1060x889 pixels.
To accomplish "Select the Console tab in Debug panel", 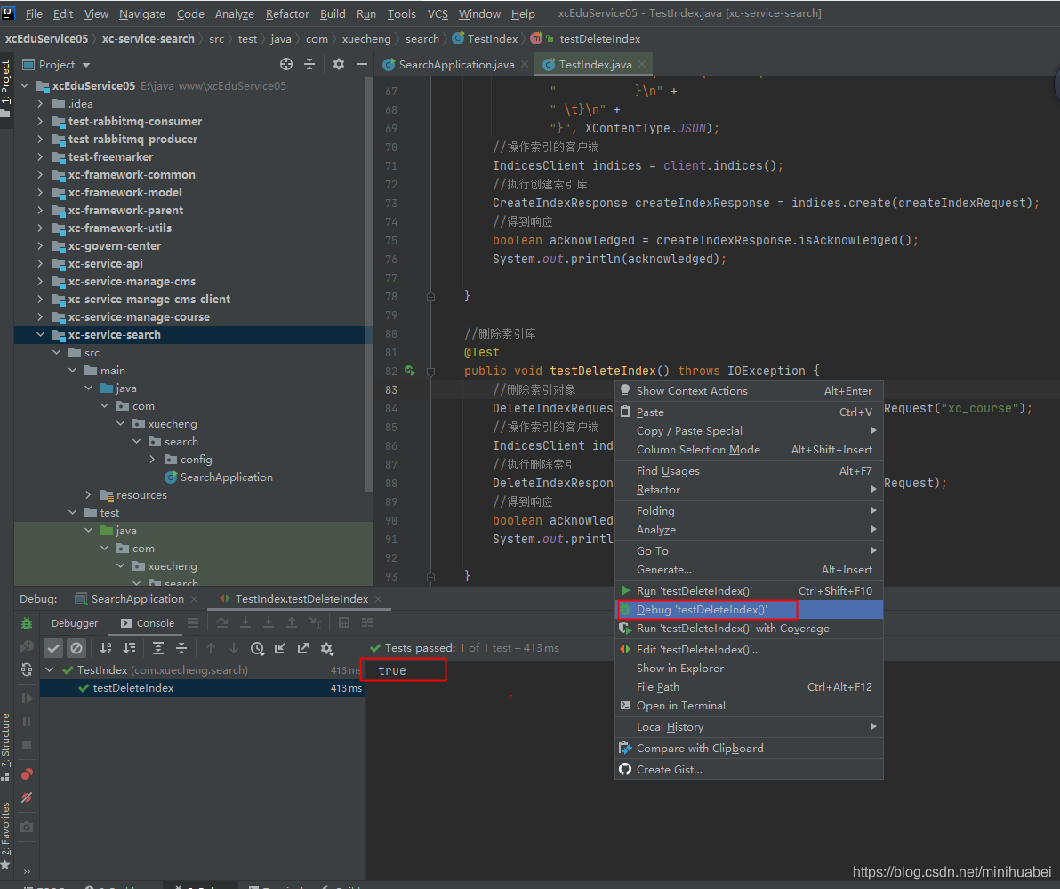I will (148, 623).
